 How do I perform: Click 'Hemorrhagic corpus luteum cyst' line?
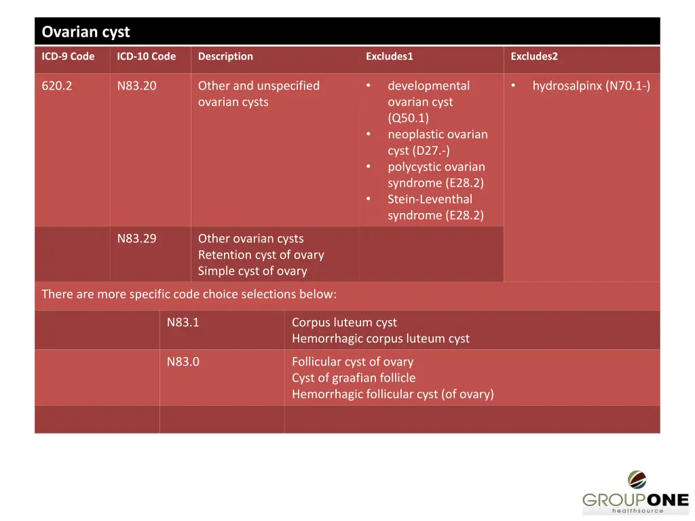tap(381, 339)
